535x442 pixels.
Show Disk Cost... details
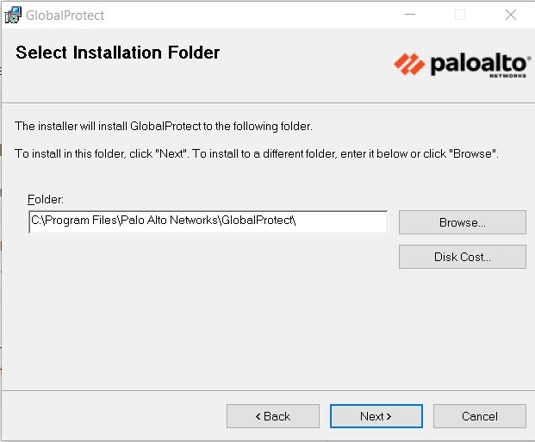pyautogui.click(x=462, y=257)
